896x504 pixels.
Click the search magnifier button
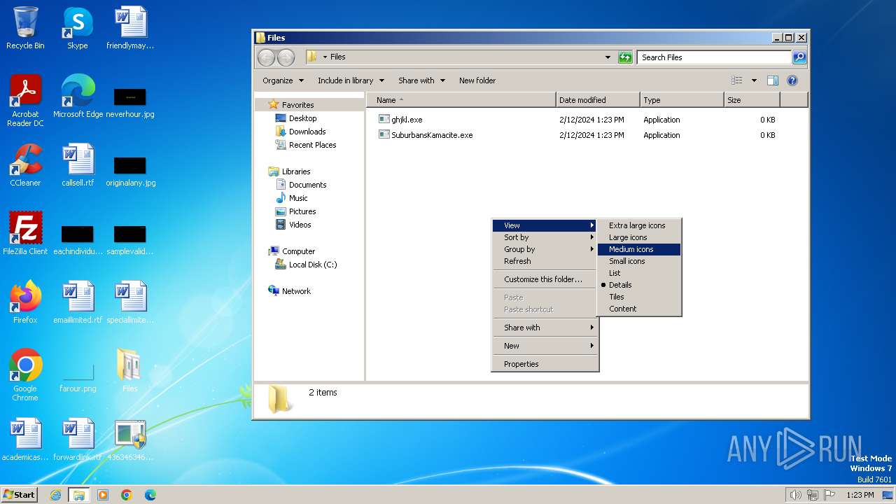tap(799, 57)
